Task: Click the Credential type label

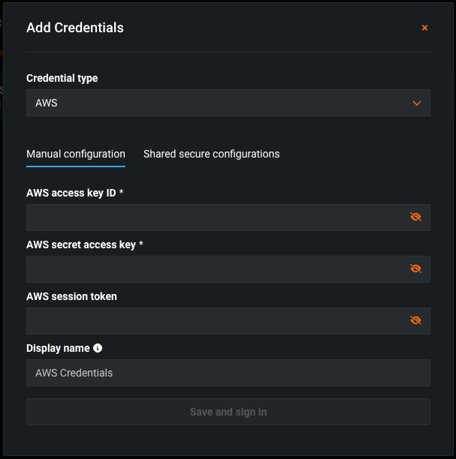Action: pyautogui.click(x=62, y=78)
